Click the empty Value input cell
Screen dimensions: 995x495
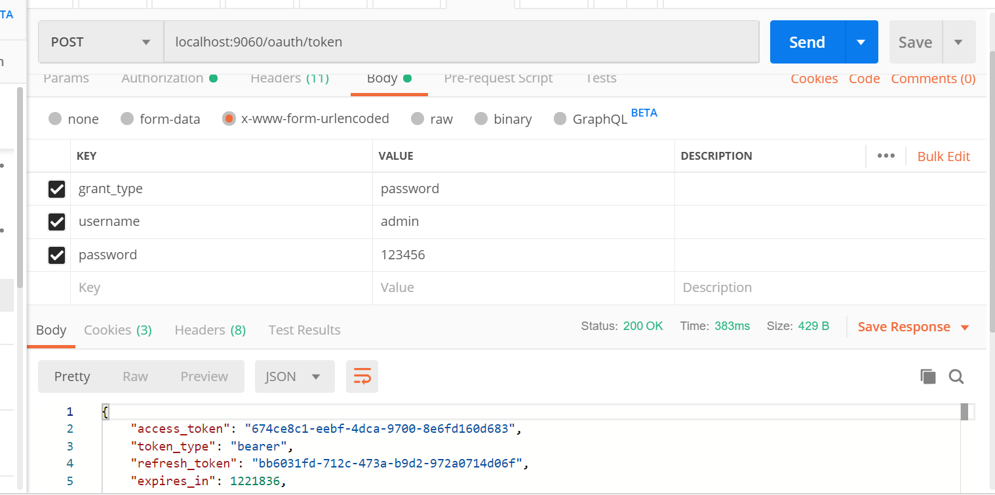pos(524,287)
